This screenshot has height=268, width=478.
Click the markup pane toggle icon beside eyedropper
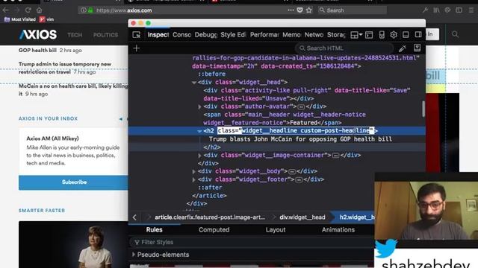(417, 48)
